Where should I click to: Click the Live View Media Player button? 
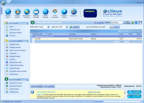(134, 96)
